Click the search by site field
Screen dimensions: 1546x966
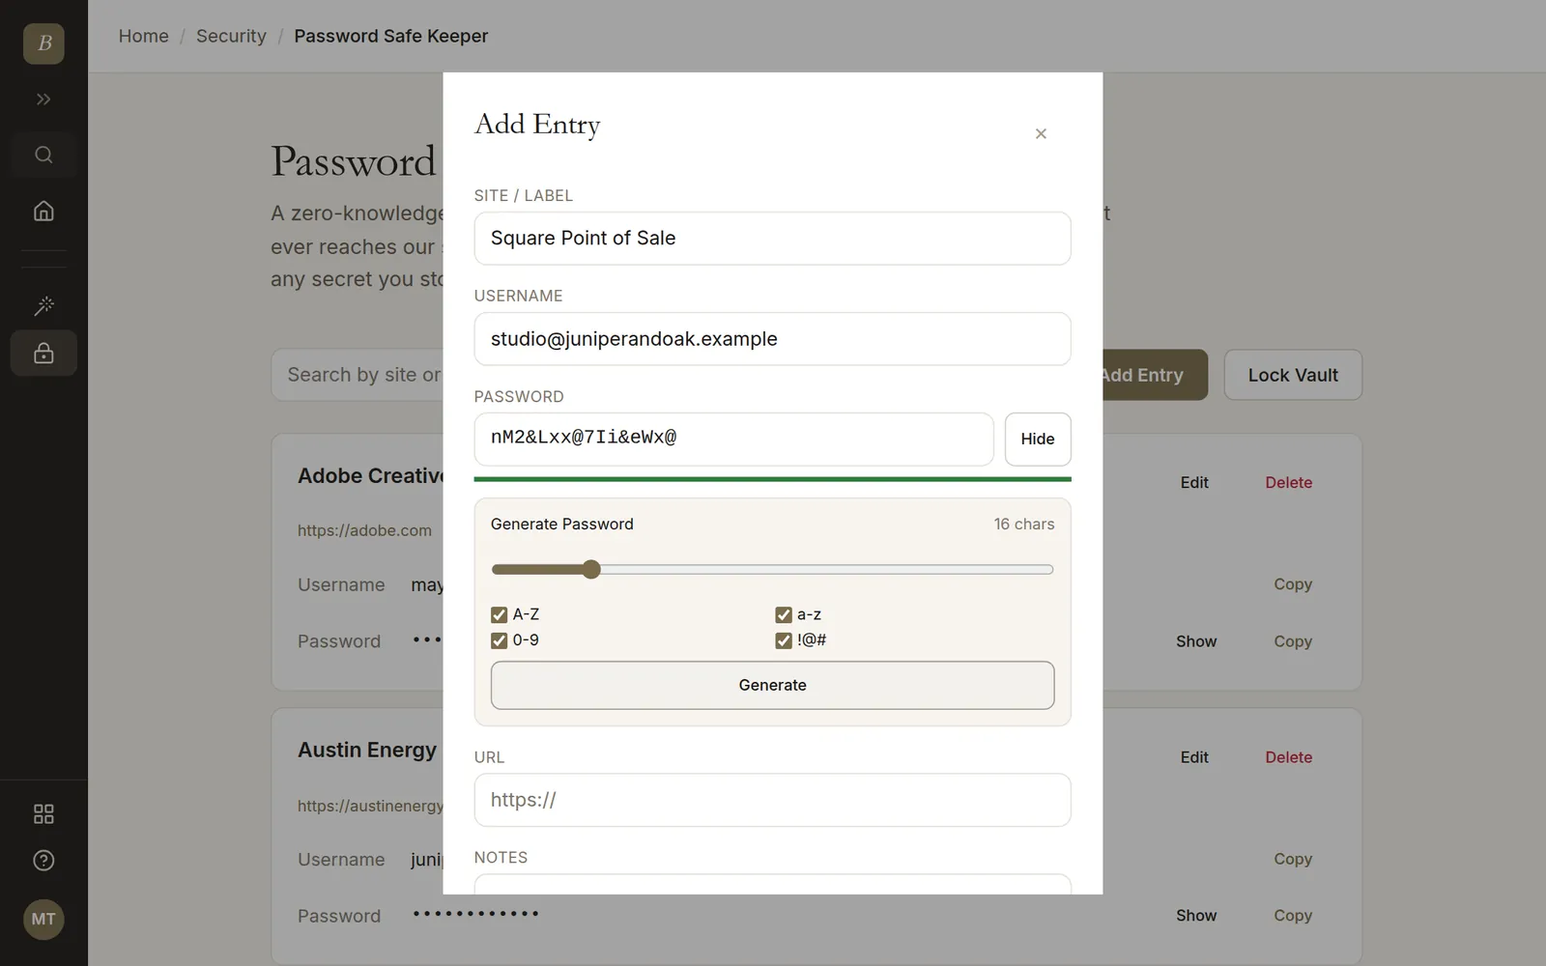(x=358, y=375)
